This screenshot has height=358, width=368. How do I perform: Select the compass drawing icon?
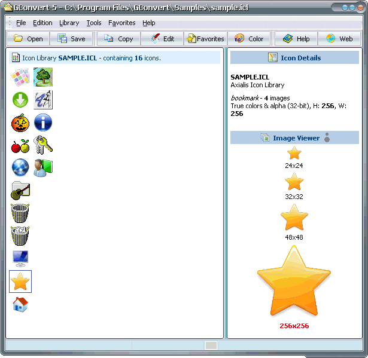click(x=43, y=100)
